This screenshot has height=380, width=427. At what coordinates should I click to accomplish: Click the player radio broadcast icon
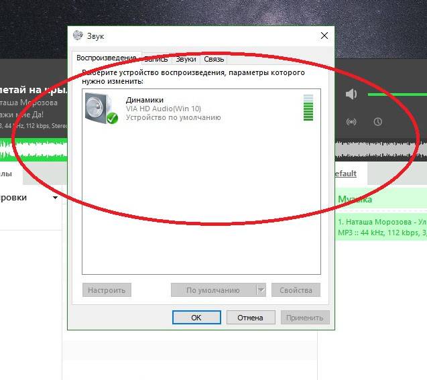click(x=351, y=122)
